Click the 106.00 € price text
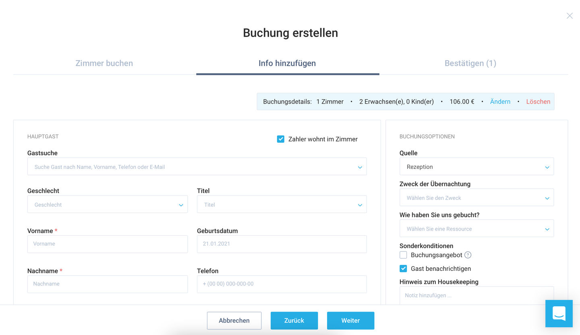The height and width of the screenshot is (335, 580). [x=462, y=102]
